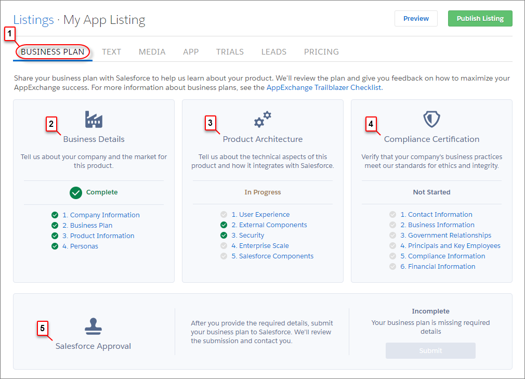Screen dimensions: 525x379
Task: Open 1. Contact Information link
Action: tap(436, 214)
